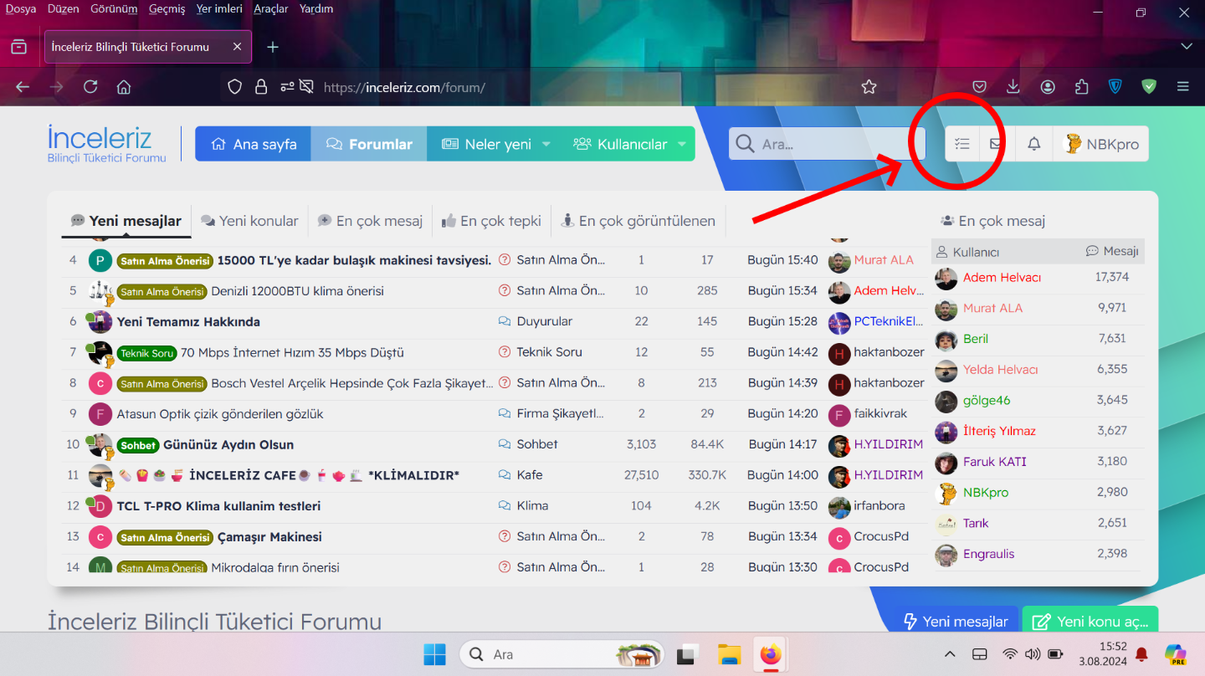Open the Neler yeni page

coord(486,144)
